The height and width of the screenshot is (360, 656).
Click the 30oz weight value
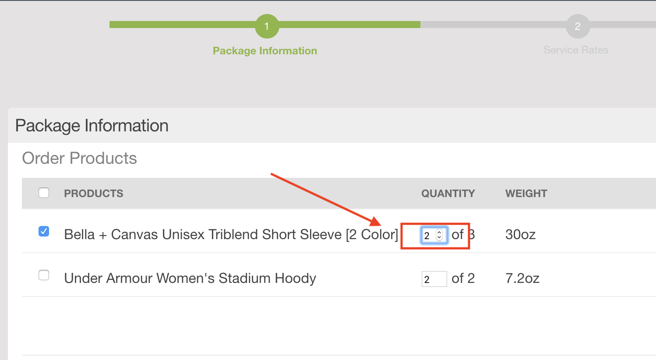tap(521, 235)
